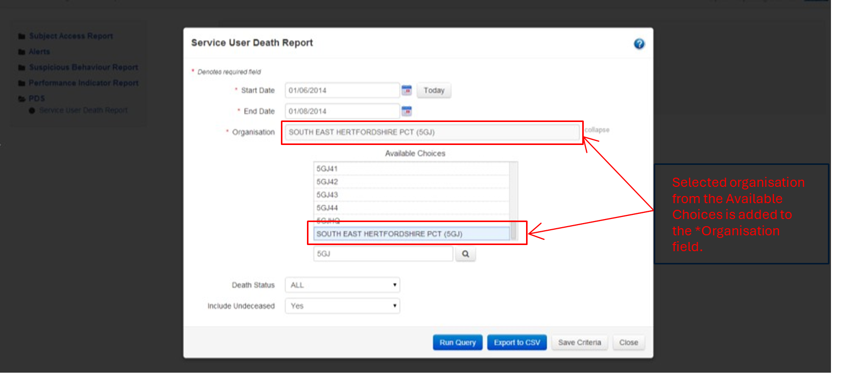Select SOUTH EAST HERTFORDSHIRE PCT (5GJ) in the list
Screen dimensions: 857x389
tap(411, 234)
